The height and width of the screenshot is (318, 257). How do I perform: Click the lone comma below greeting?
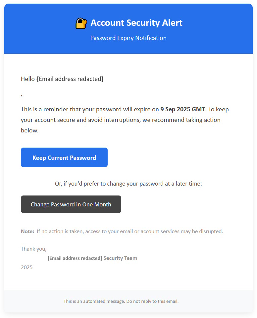(x=22, y=95)
